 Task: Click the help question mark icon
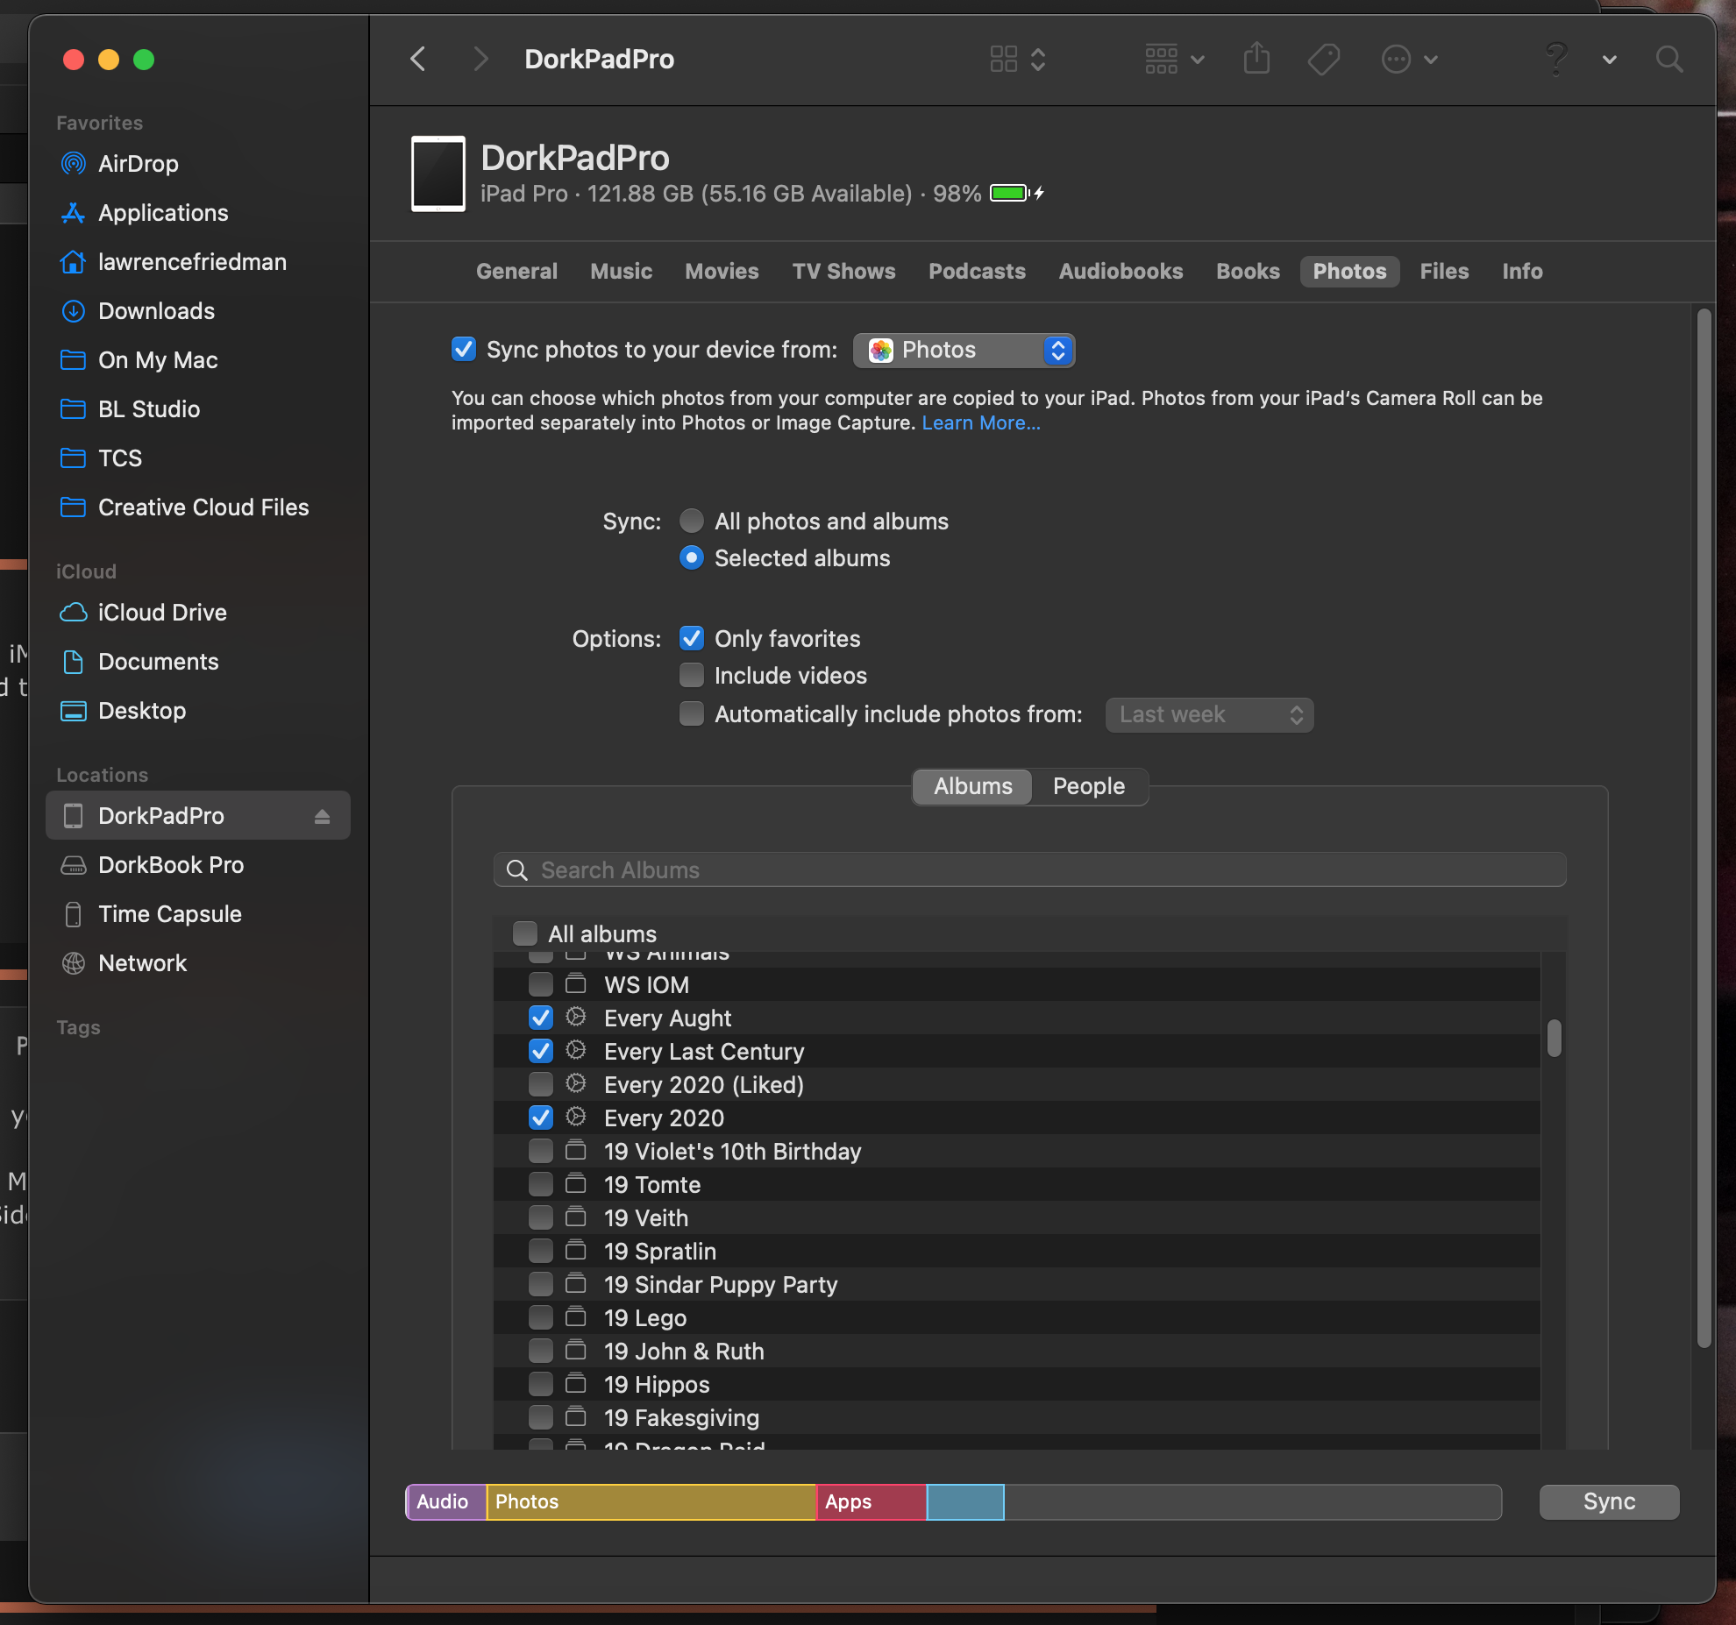click(1555, 60)
